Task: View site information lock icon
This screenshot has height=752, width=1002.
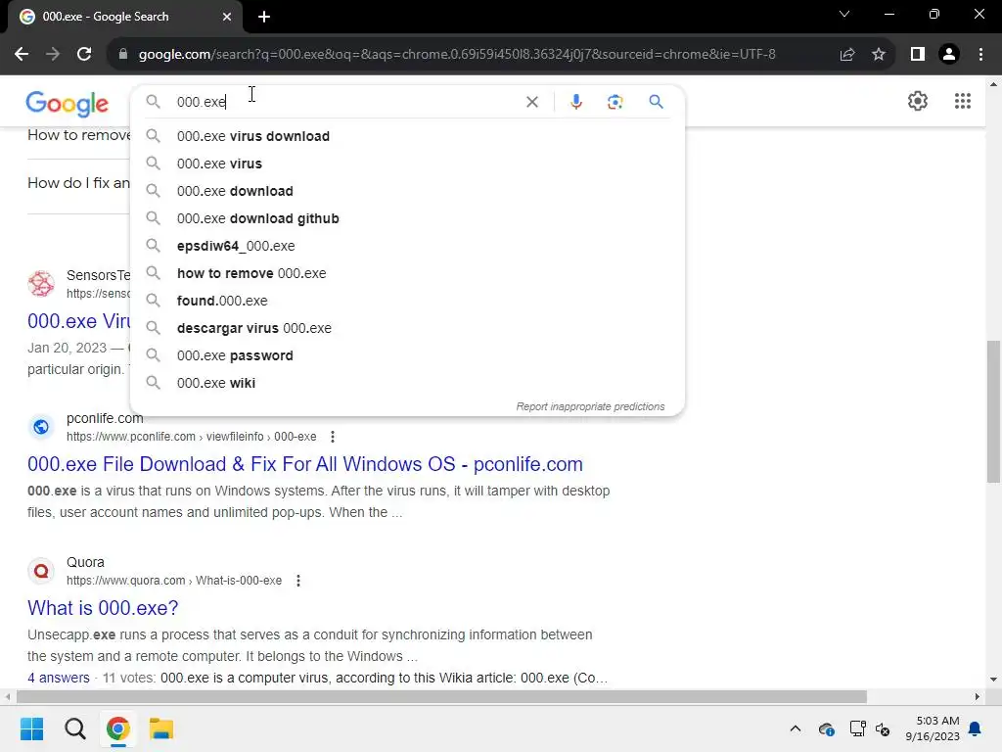Action: (123, 55)
